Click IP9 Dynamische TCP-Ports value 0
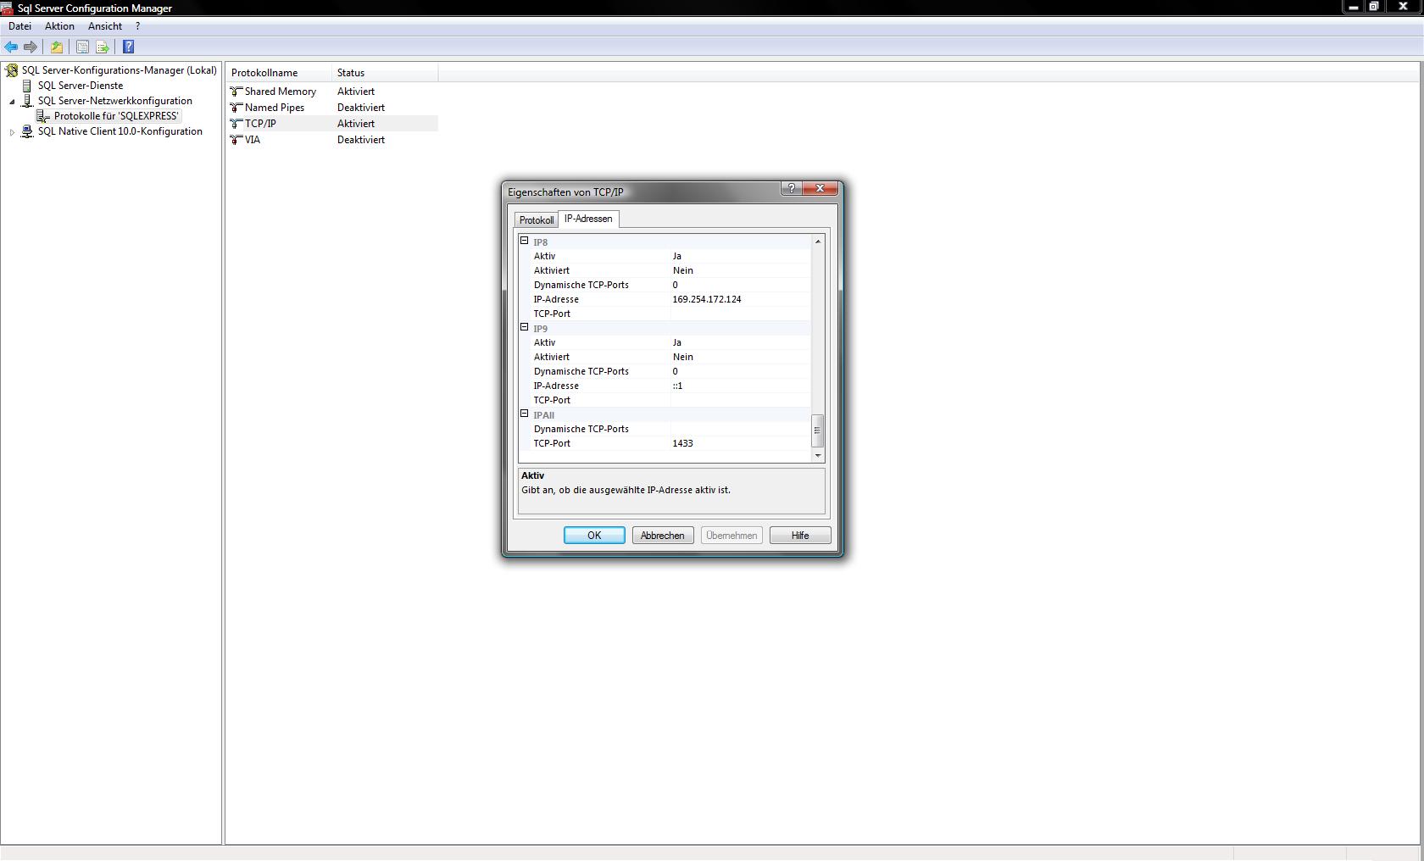This screenshot has height=861, width=1424. pyautogui.click(x=740, y=371)
